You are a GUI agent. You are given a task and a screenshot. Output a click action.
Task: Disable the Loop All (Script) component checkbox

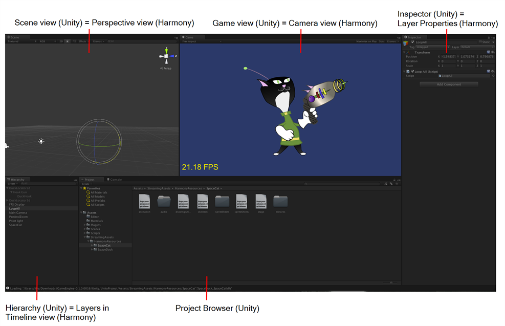tap(413, 71)
